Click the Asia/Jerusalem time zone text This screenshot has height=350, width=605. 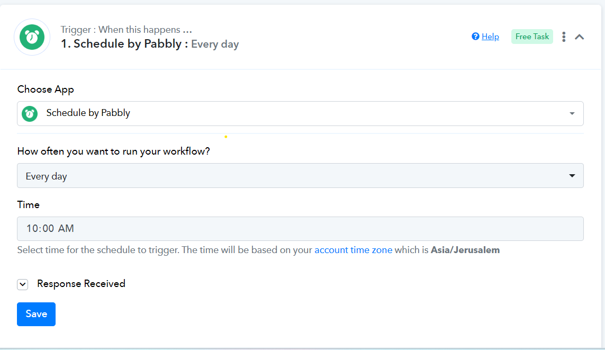(x=465, y=250)
